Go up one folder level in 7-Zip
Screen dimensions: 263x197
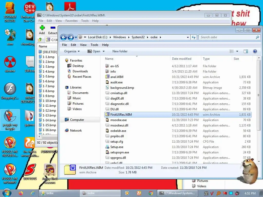[40, 40]
